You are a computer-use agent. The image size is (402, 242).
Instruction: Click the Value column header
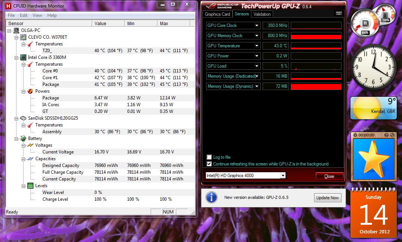[x=108, y=24]
